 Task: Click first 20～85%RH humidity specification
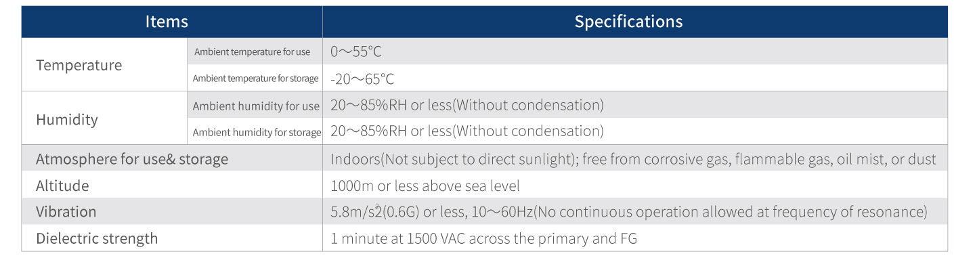coord(467,106)
